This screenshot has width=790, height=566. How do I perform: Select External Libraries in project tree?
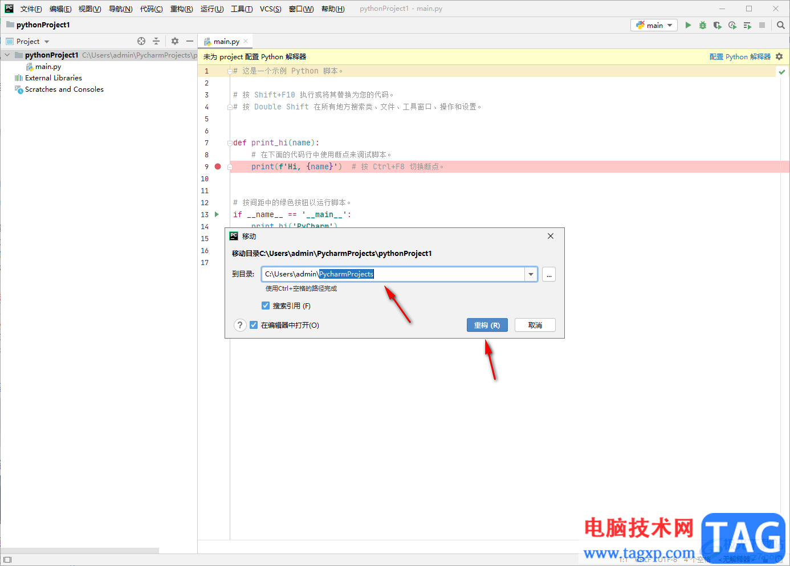pos(54,78)
